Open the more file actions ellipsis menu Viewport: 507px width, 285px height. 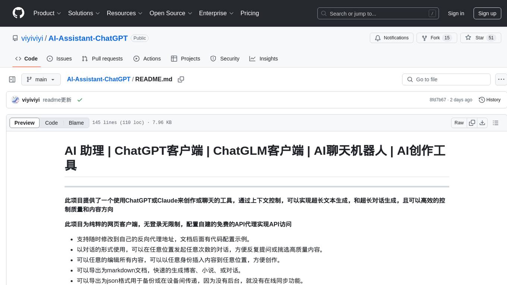coord(501,79)
